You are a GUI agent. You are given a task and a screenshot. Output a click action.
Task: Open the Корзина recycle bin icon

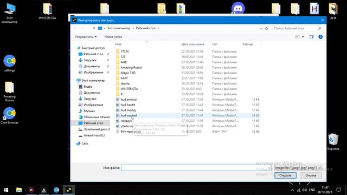pos(333,142)
